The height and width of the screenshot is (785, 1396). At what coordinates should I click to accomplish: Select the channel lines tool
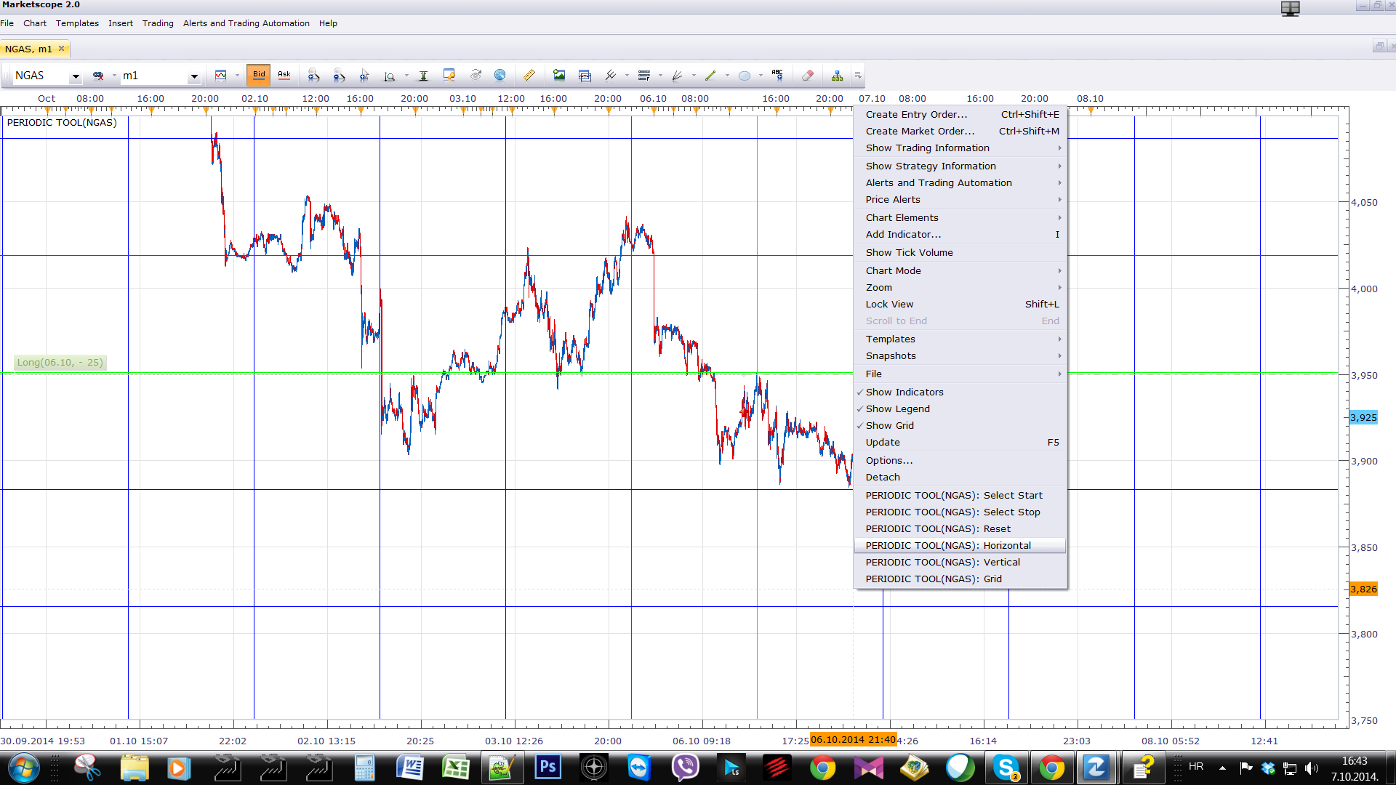[611, 75]
